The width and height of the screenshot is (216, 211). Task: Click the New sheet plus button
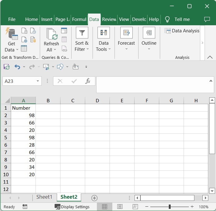coord(94,198)
